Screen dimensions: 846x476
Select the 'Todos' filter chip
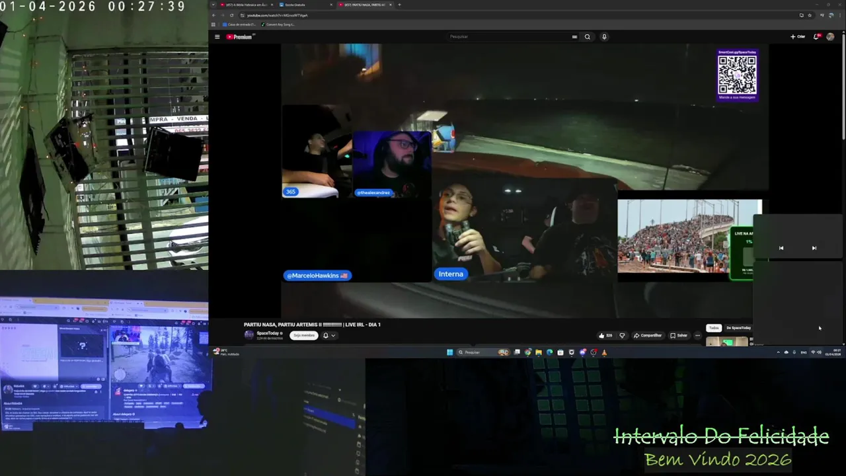(x=714, y=328)
